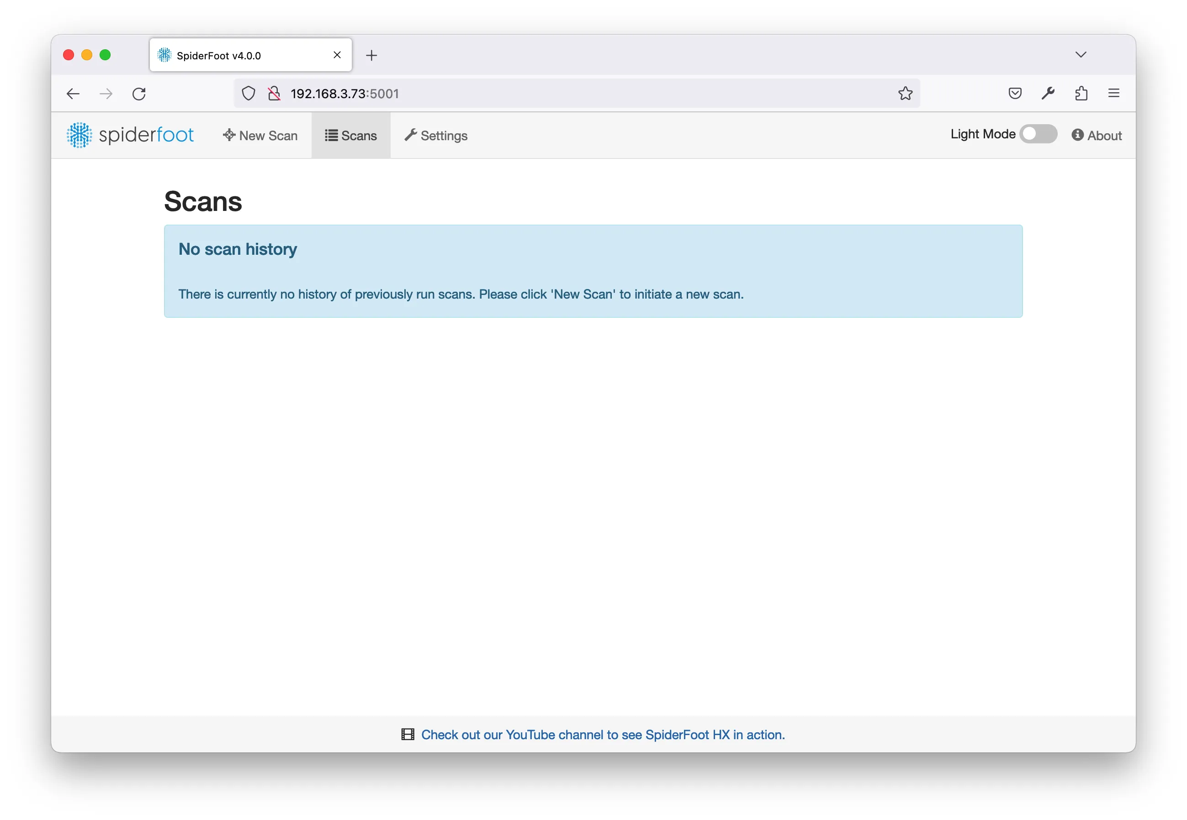Image resolution: width=1187 pixels, height=820 pixels.
Task: Go back to the previous browser page
Action: tap(73, 94)
